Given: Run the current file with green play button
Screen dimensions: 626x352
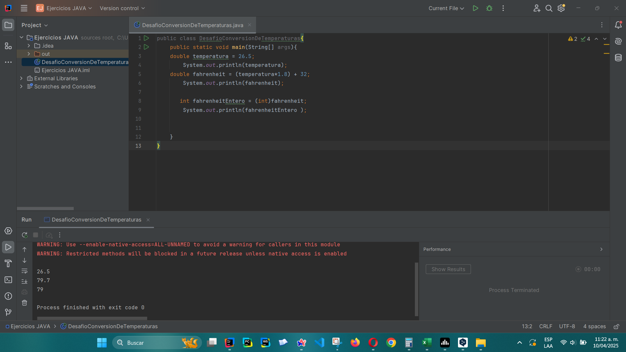Looking at the screenshot, I should pyautogui.click(x=475, y=8).
